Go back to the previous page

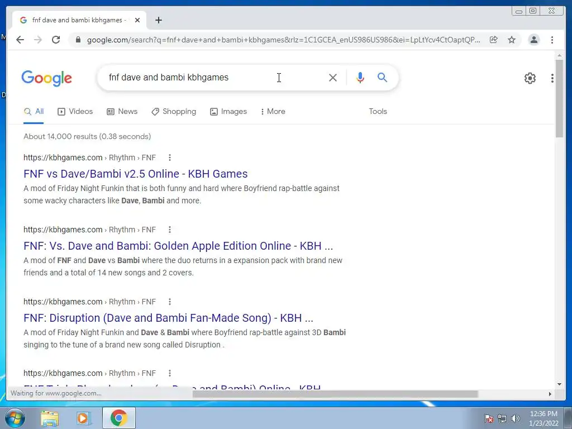coord(20,40)
